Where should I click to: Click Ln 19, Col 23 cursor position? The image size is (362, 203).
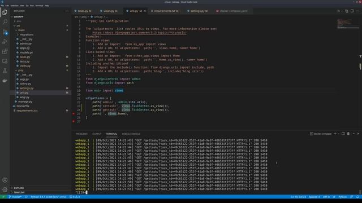coord(298,197)
